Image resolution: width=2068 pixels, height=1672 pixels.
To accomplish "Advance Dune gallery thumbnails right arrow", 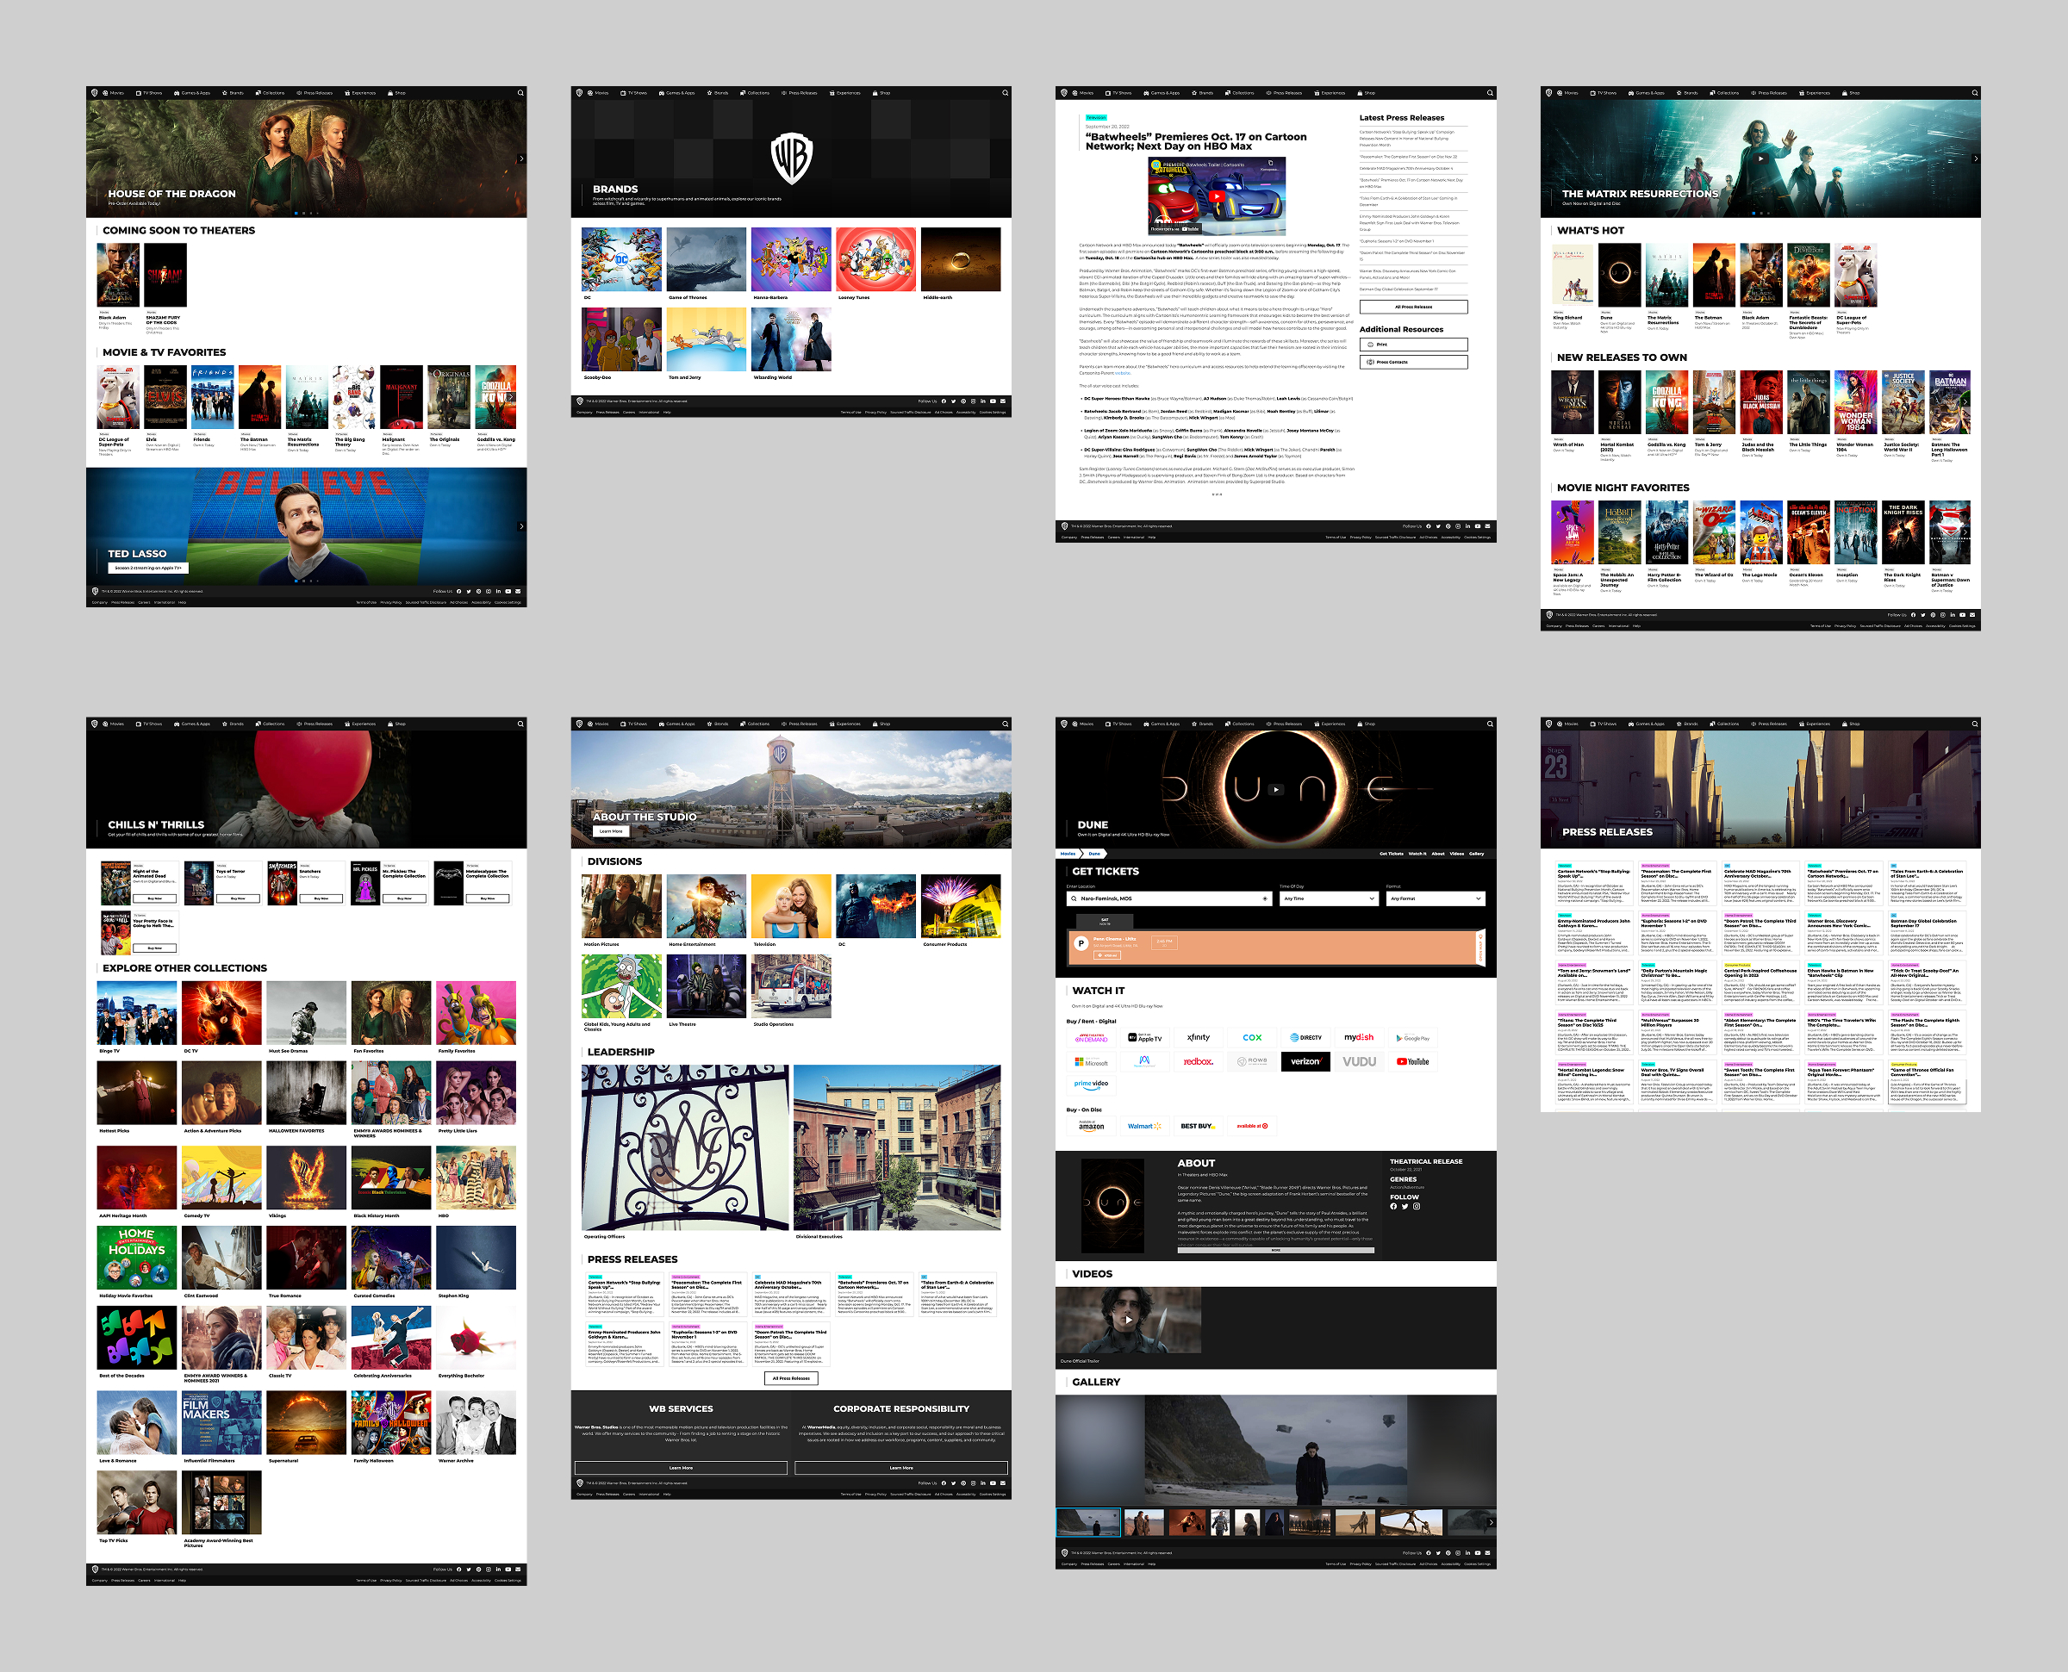I will click(x=1491, y=1523).
